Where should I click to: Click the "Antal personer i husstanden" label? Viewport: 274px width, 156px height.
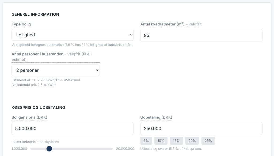37,54
